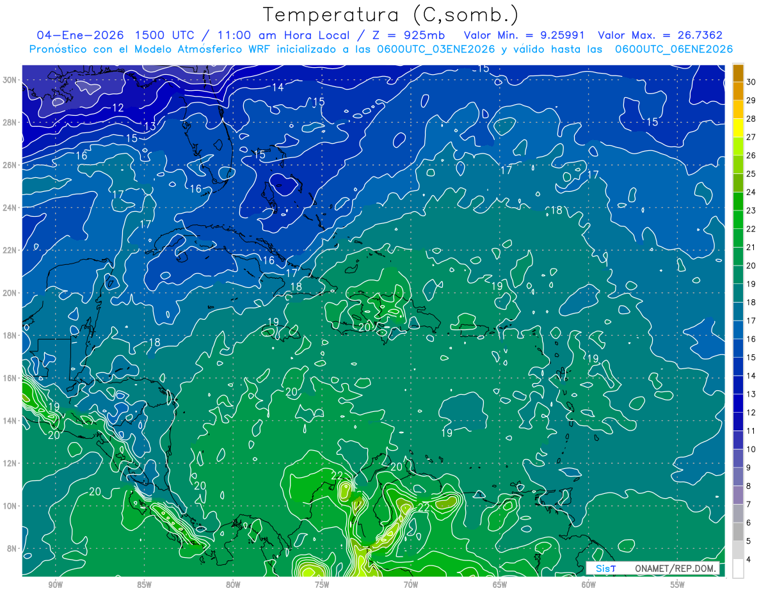
Task: Click the "85W" longitude axis label
Action: coord(144,585)
